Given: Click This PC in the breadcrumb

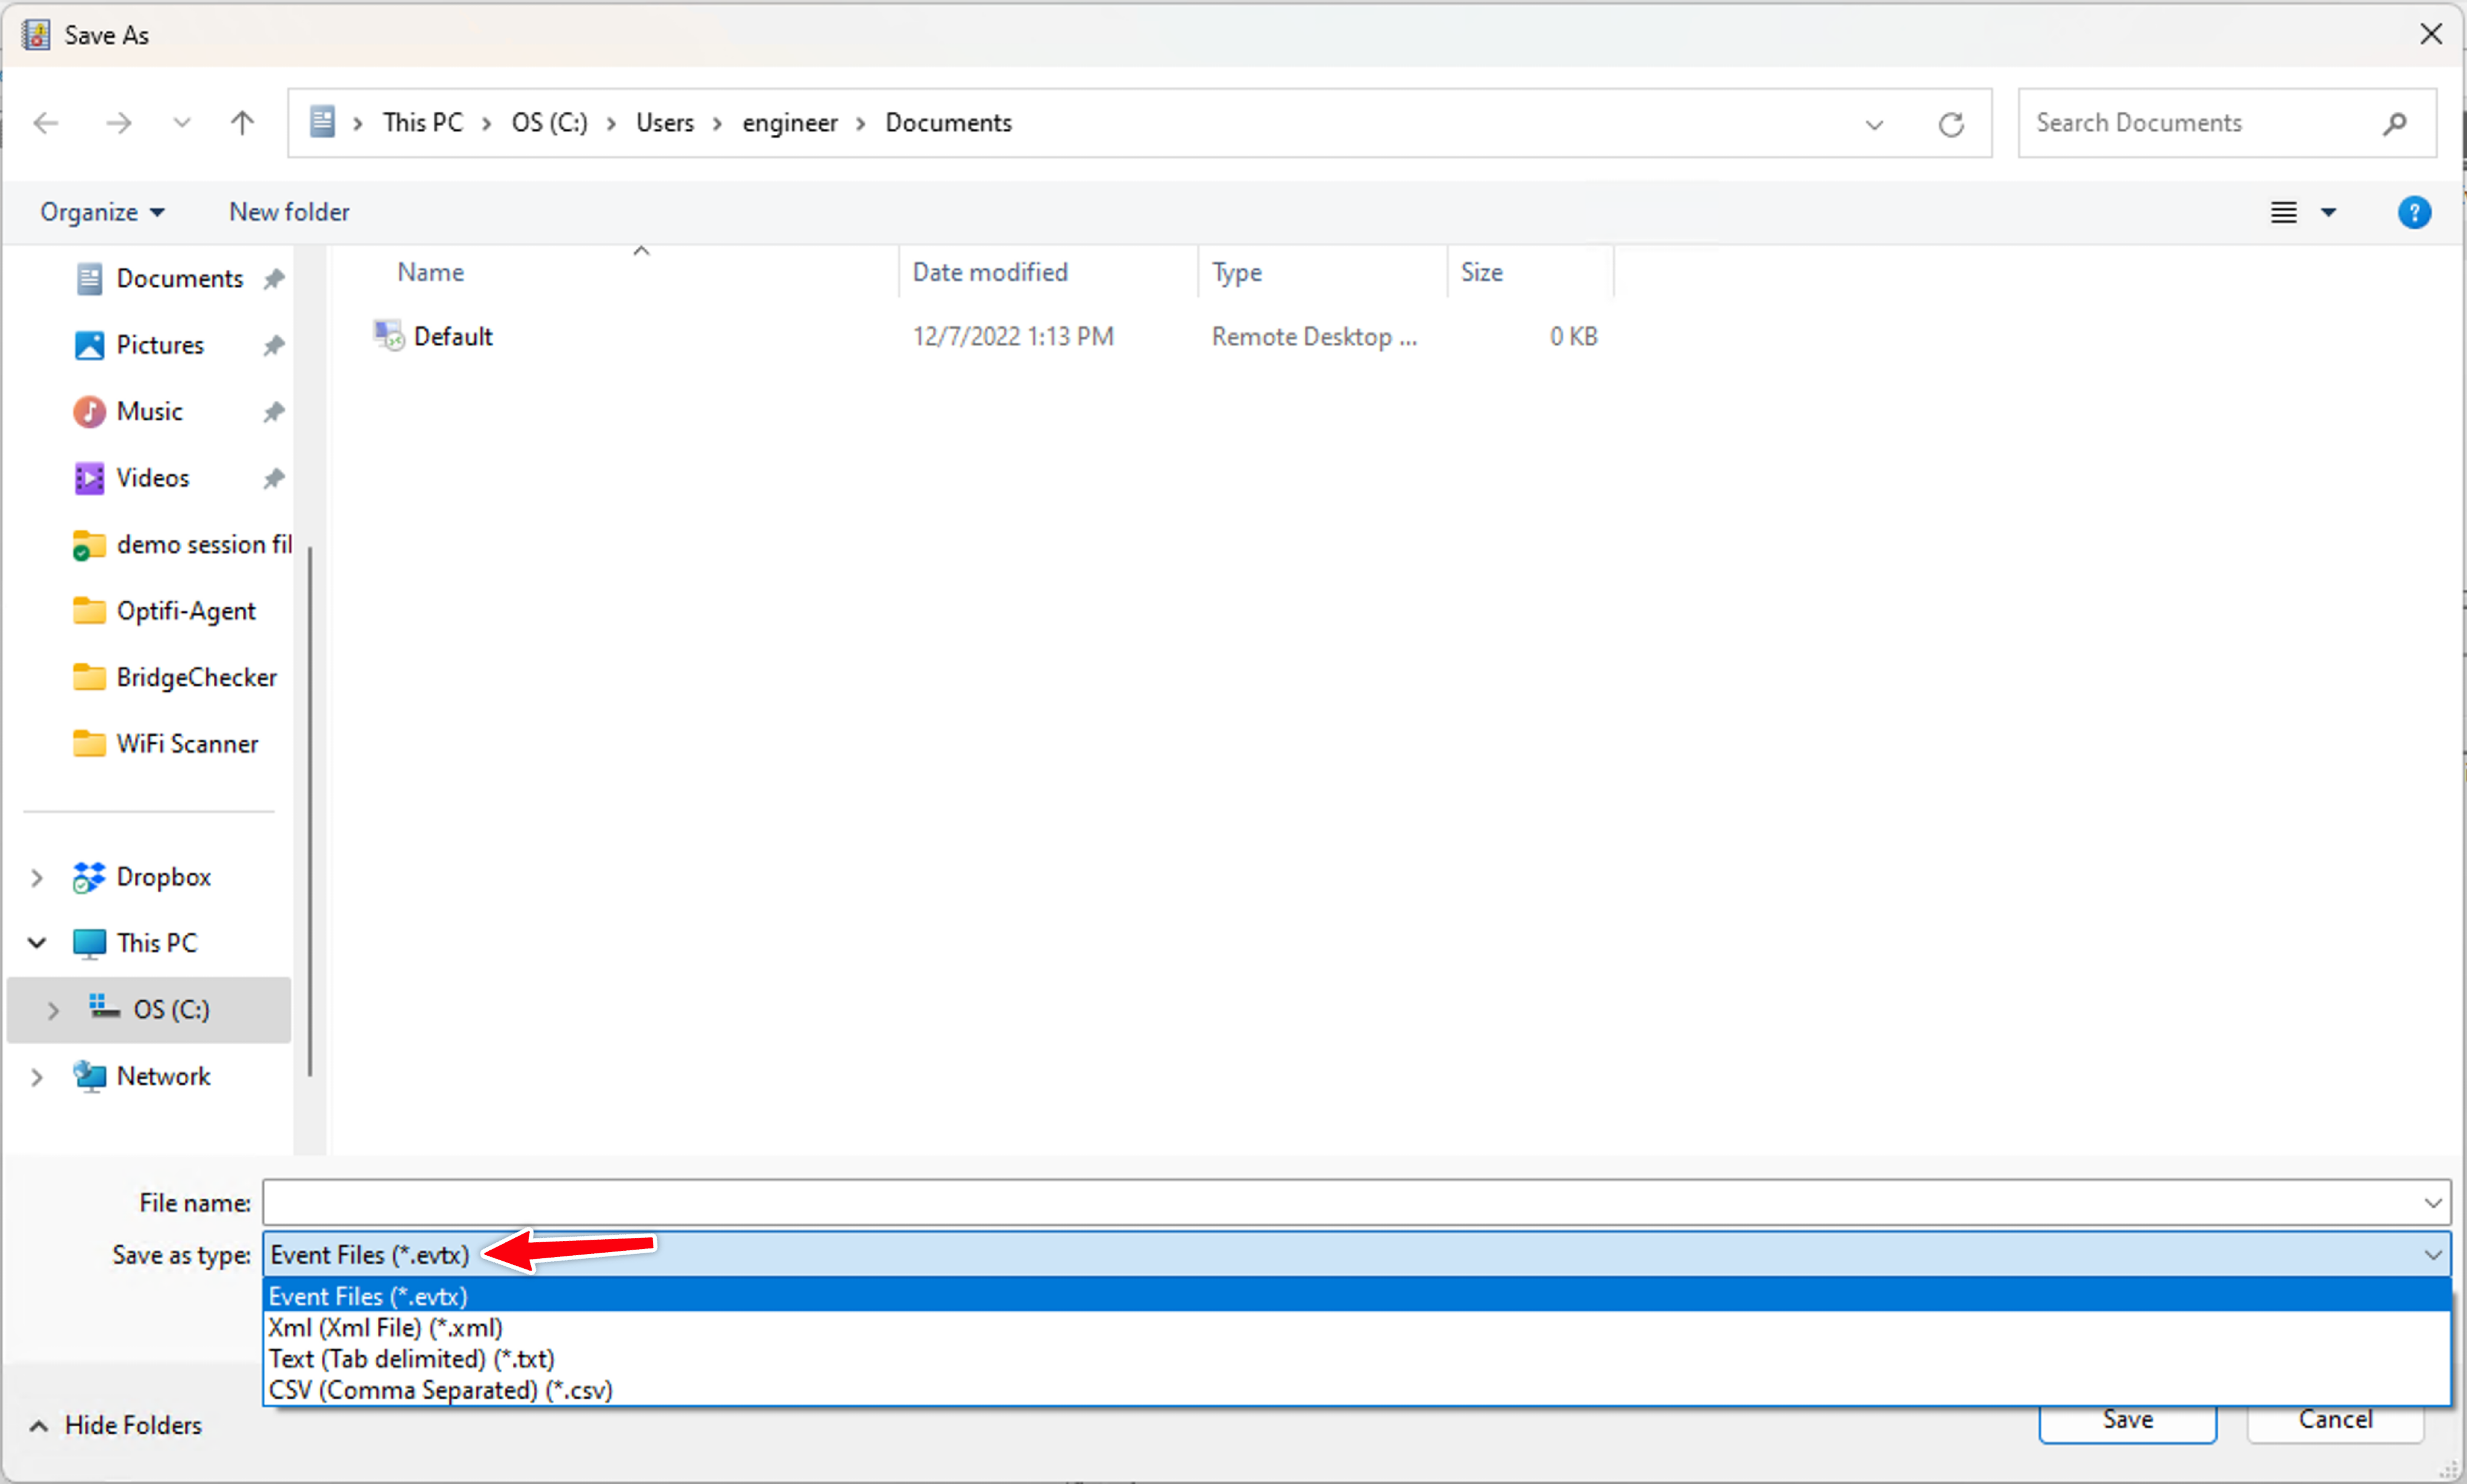Looking at the screenshot, I should pos(423,123).
